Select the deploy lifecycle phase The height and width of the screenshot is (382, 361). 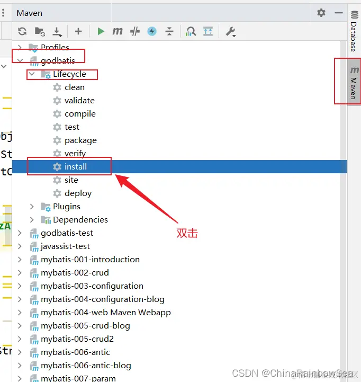point(78,193)
